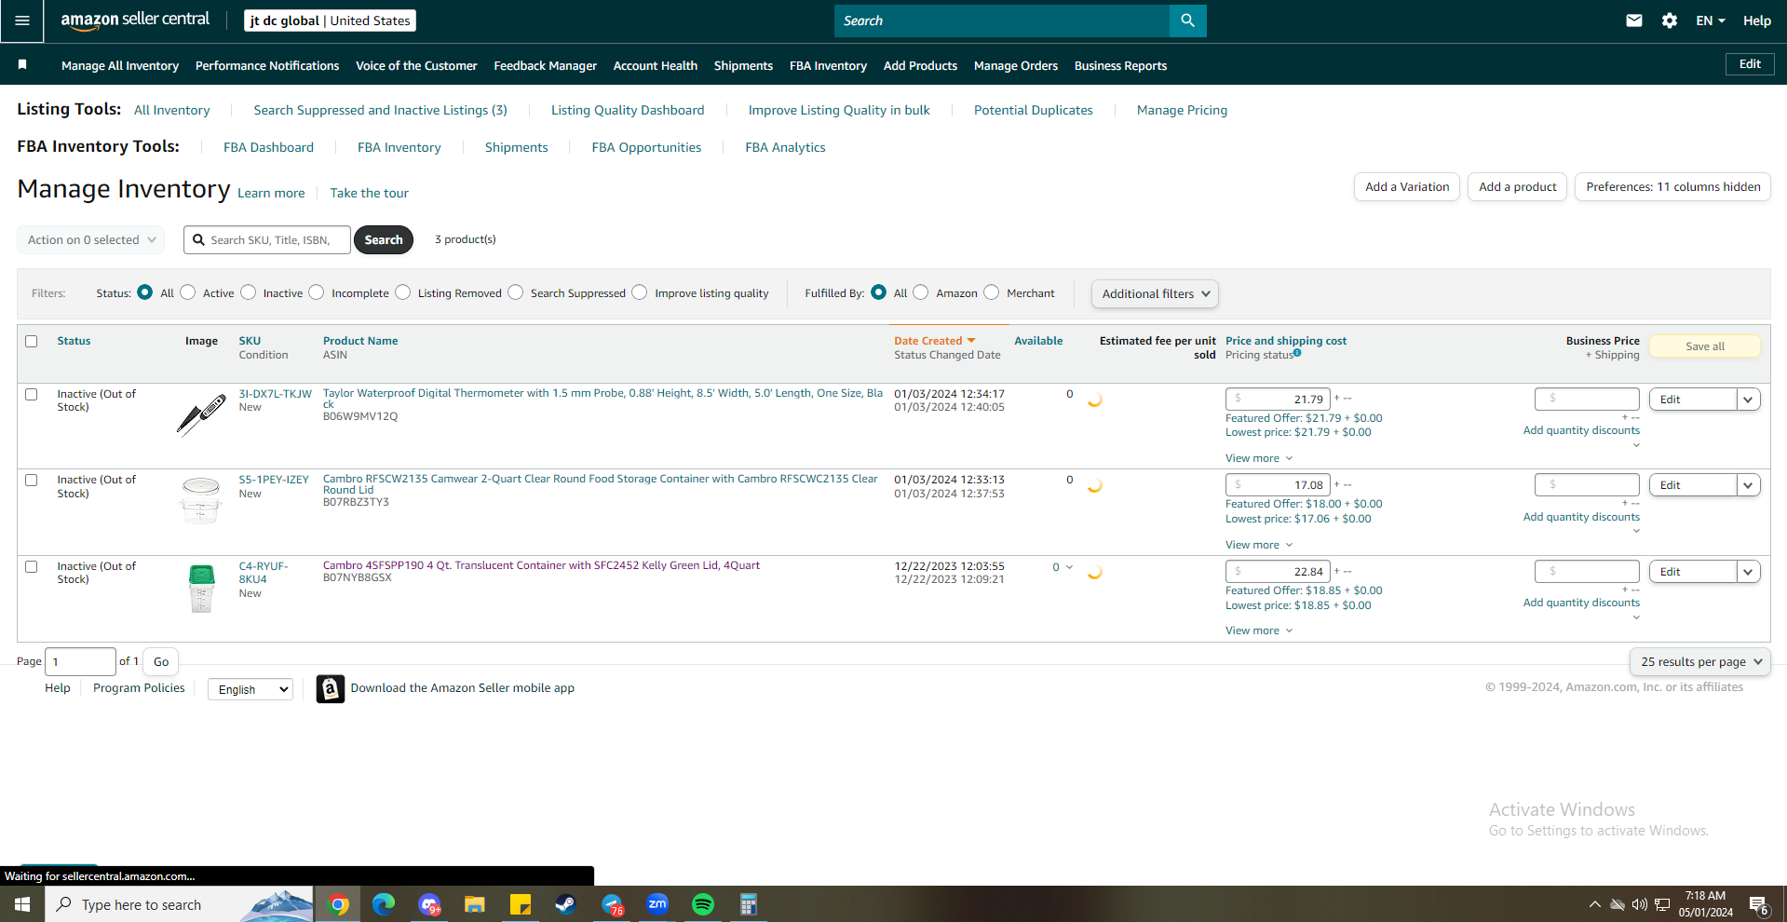Focus the Search SKU, Title, ISBN field
The height and width of the screenshot is (922, 1787).
[x=267, y=239]
